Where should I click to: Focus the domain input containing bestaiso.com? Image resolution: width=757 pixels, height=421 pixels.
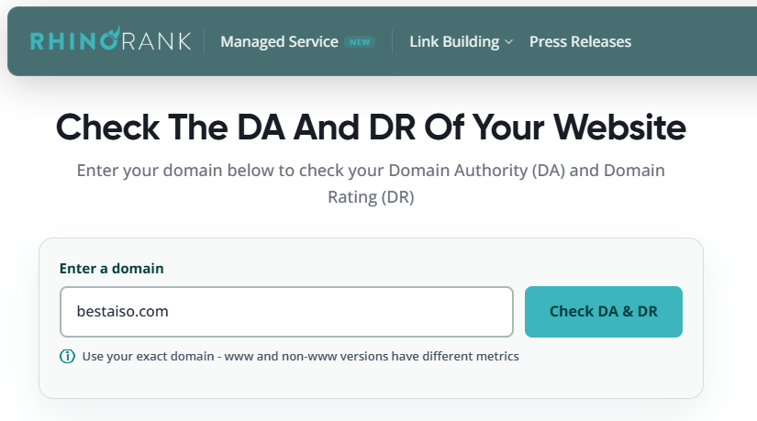click(286, 312)
